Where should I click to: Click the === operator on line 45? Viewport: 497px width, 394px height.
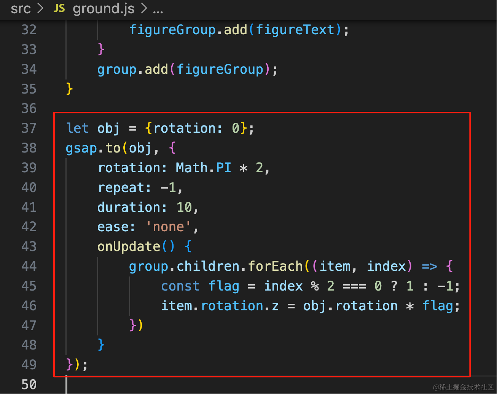pyautogui.click(x=354, y=286)
